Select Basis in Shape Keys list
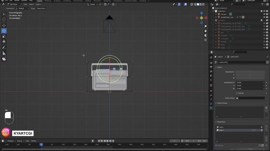The image size is (270, 151). (239, 127)
